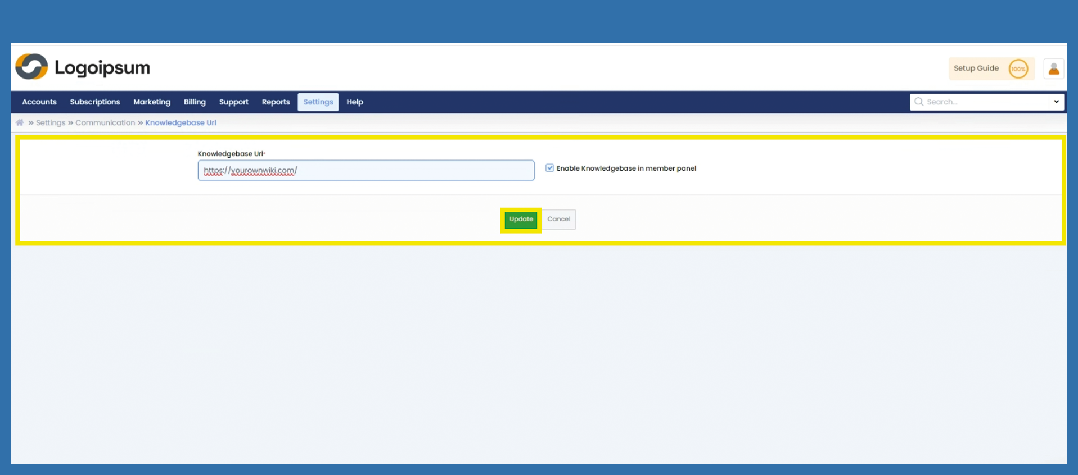Screen dimensions: 1078x475
Task: Open the user profile icon
Action: click(x=1053, y=68)
